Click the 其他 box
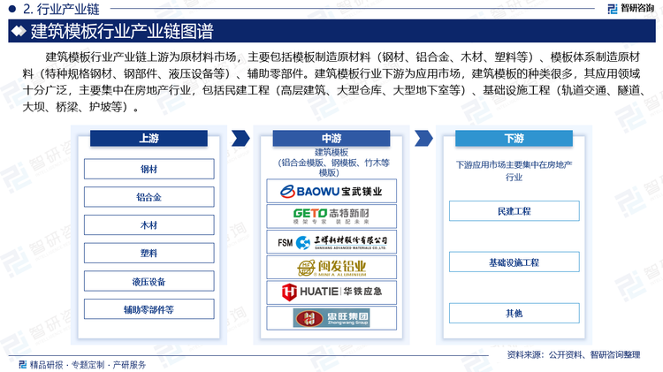The height and width of the screenshot is (372, 663). point(514,314)
